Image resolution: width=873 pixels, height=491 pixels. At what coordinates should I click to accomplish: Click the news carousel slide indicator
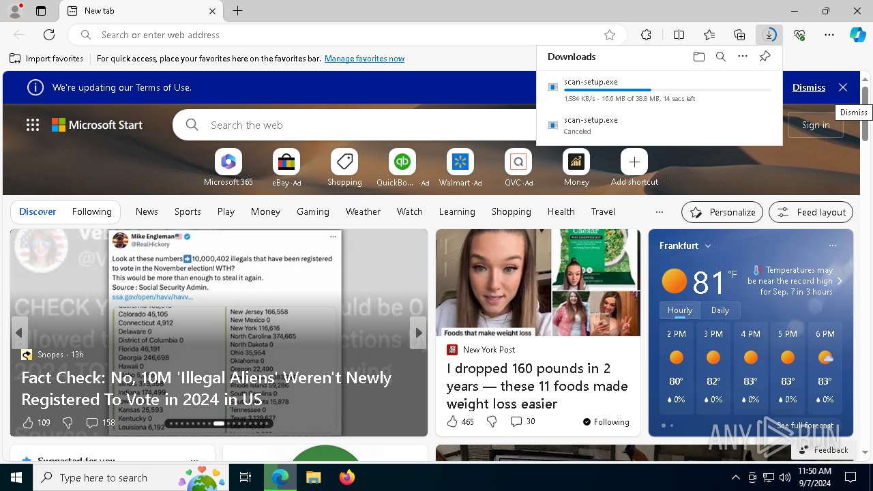click(x=219, y=423)
